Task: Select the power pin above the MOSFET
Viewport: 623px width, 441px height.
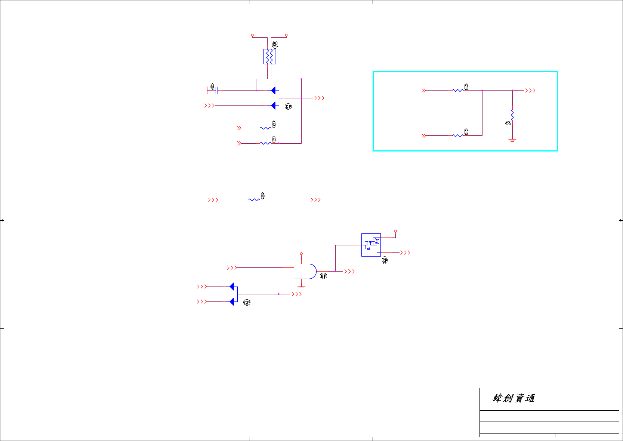Action: tap(395, 231)
